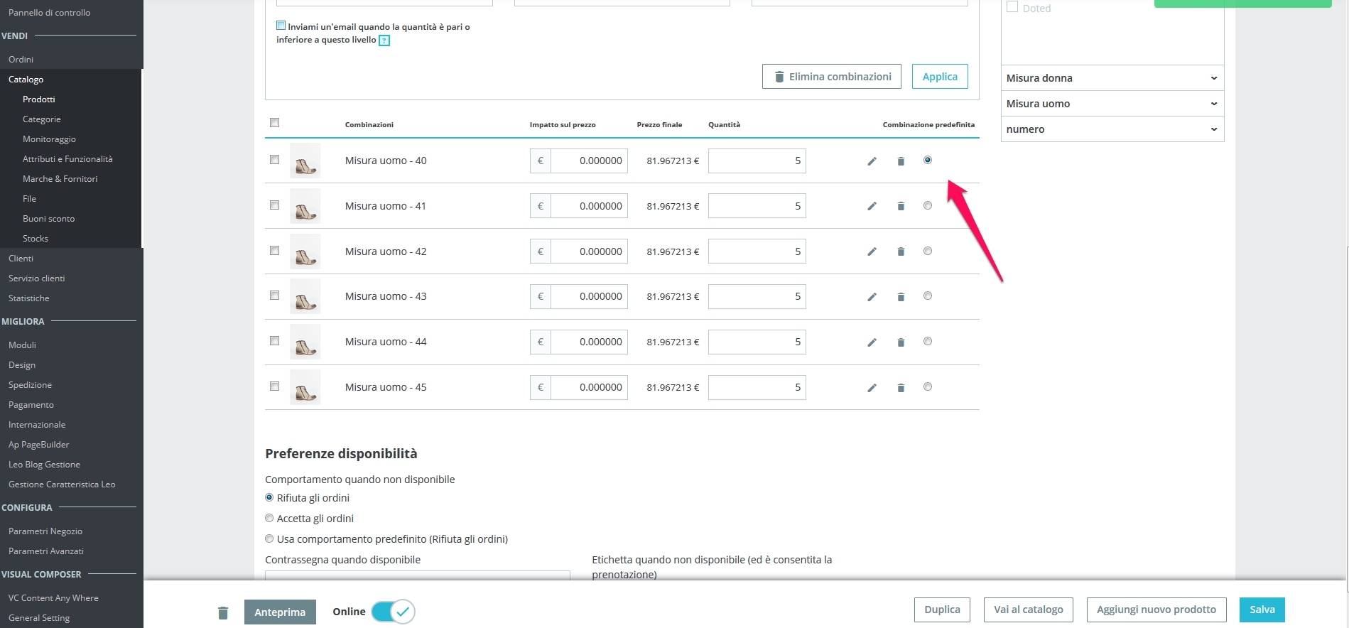1349x628 pixels.
Task: Click quantity field for Misura uomo - 41
Action: (757, 206)
